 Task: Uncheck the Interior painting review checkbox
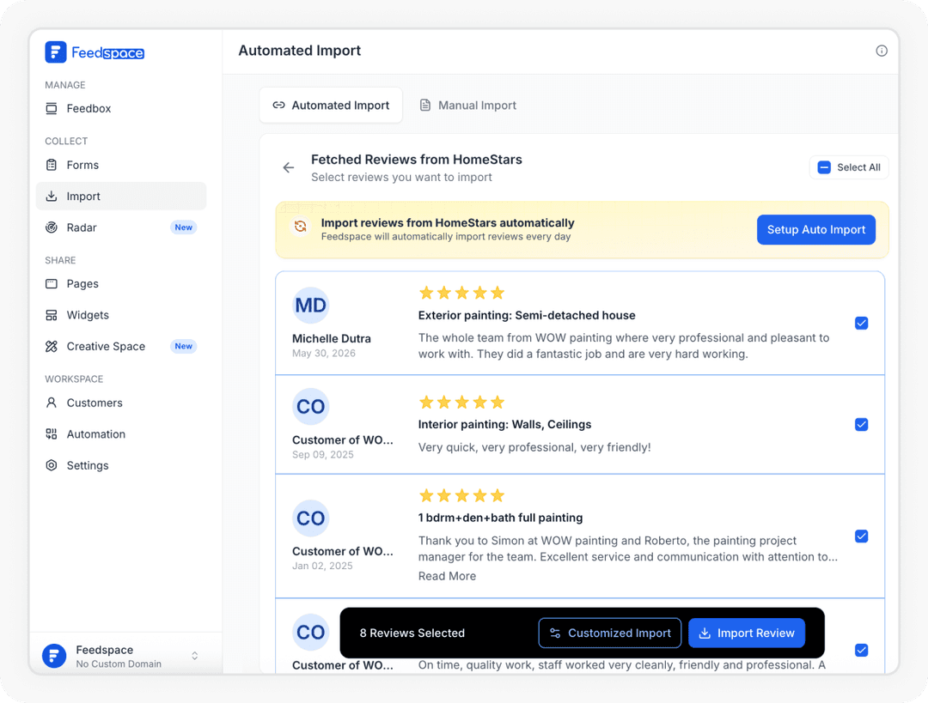pyautogui.click(x=862, y=425)
